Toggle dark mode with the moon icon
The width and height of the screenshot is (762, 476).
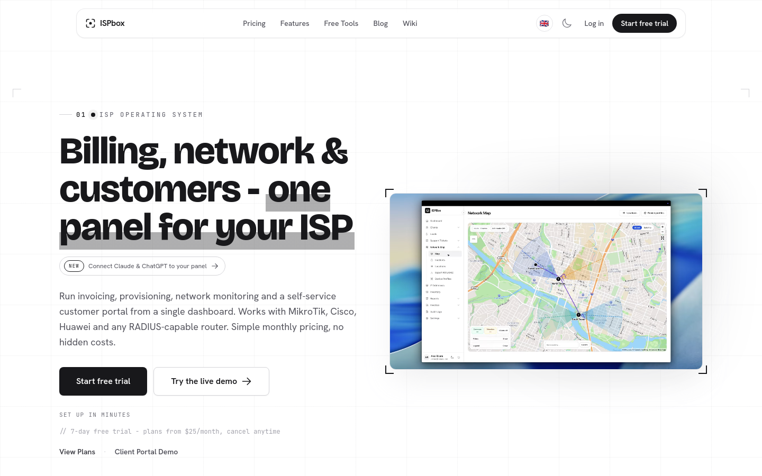point(567,23)
